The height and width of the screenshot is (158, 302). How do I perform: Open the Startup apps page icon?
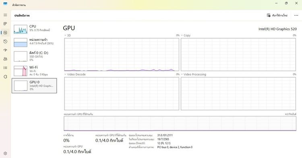pyautogui.click(x=5, y=50)
